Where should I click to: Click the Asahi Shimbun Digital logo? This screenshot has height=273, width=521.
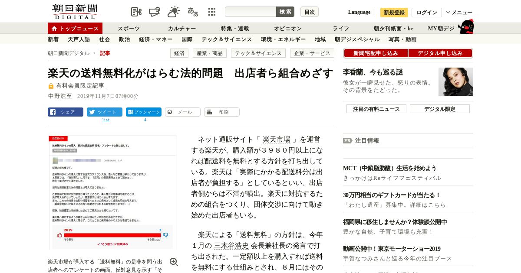click(x=75, y=12)
